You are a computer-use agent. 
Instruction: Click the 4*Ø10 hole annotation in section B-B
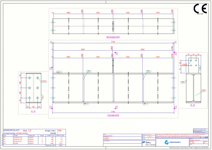point(184,65)
